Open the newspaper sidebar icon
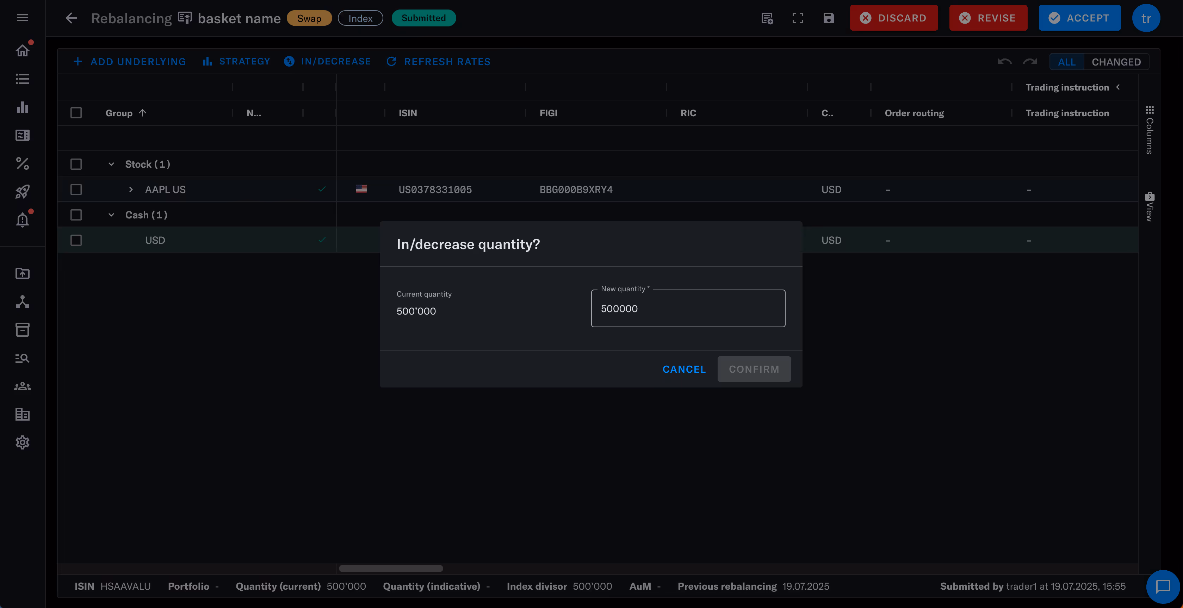The height and width of the screenshot is (608, 1183). [x=23, y=136]
